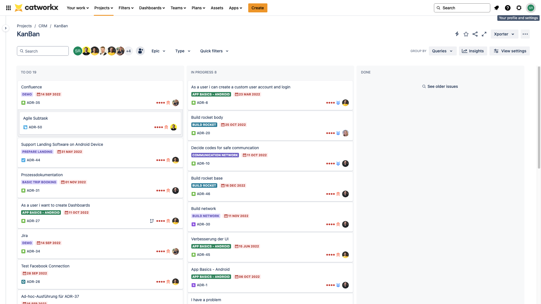Click the PREPARE LANDING epic label
The height and width of the screenshot is (304, 541).
tap(37, 152)
